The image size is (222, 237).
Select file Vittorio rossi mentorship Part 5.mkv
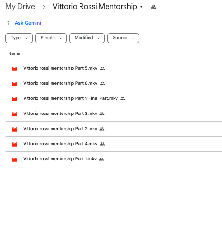click(60, 68)
